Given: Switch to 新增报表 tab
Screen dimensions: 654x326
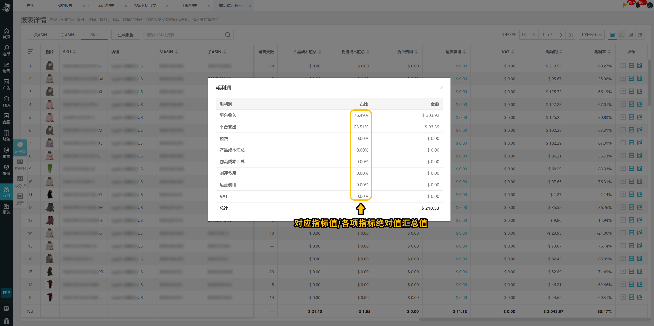Looking at the screenshot, I should (x=106, y=5).
